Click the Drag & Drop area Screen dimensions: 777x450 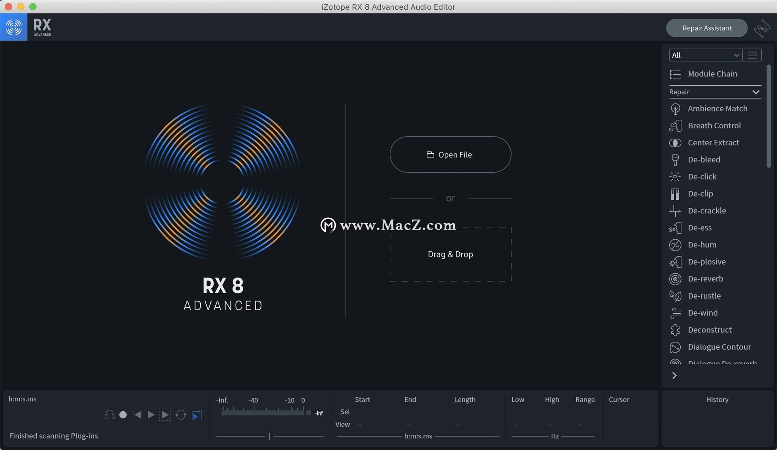click(450, 254)
